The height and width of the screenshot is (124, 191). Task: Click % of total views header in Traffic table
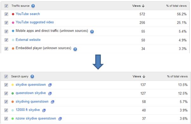tap(176, 6)
